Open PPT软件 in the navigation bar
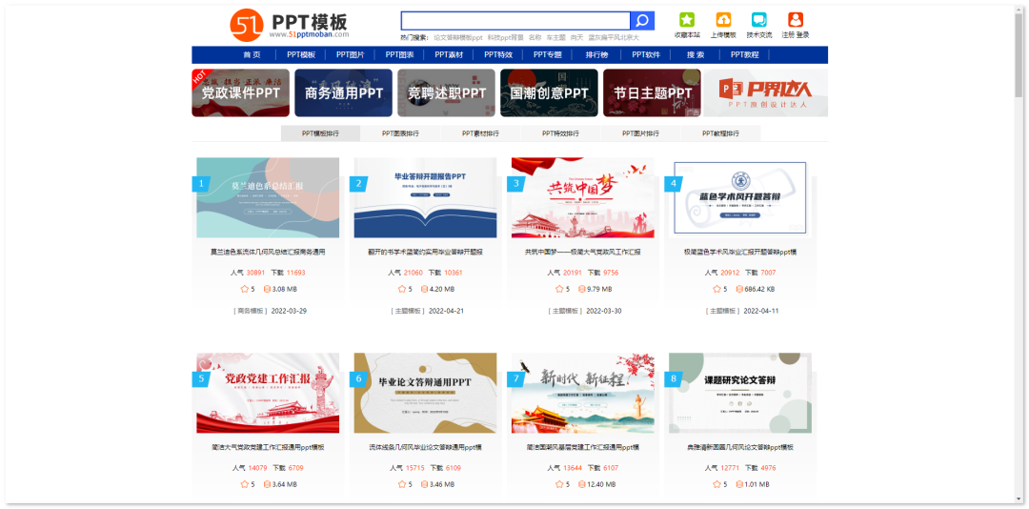The height and width of the screenshot is (509, 1029). (646, 55)
